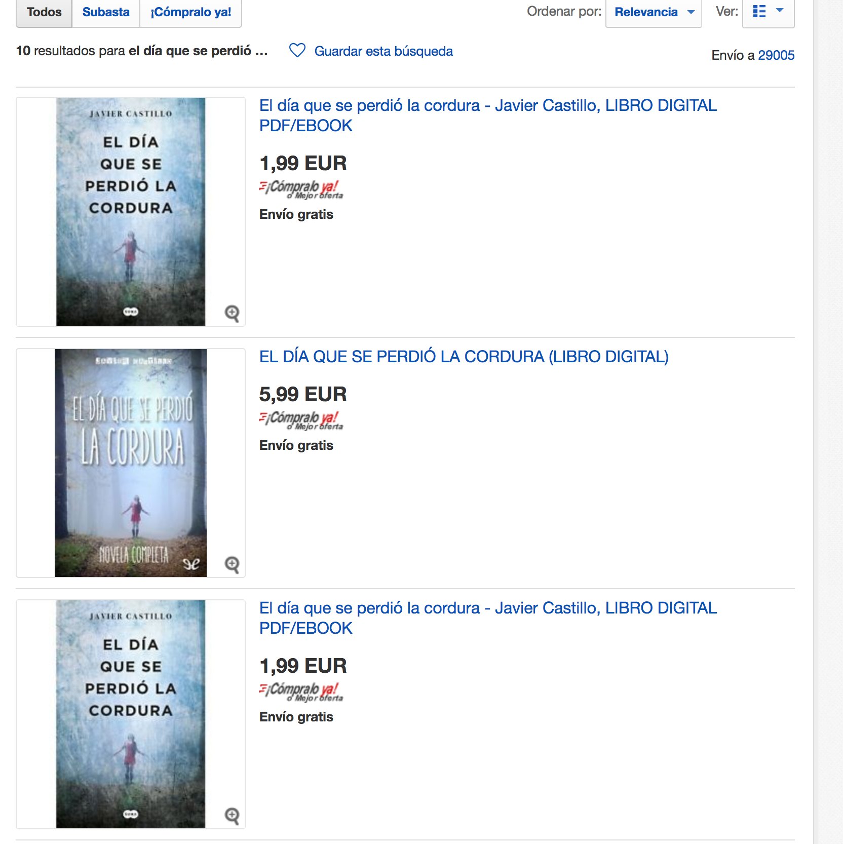The height and width of the screenshot is (844, 843).
Task: Open EL DÍA QUE SE PERDIÓ LA CORDURA (LIBRO DIGITAL) listing
Action: click(464, 357)
